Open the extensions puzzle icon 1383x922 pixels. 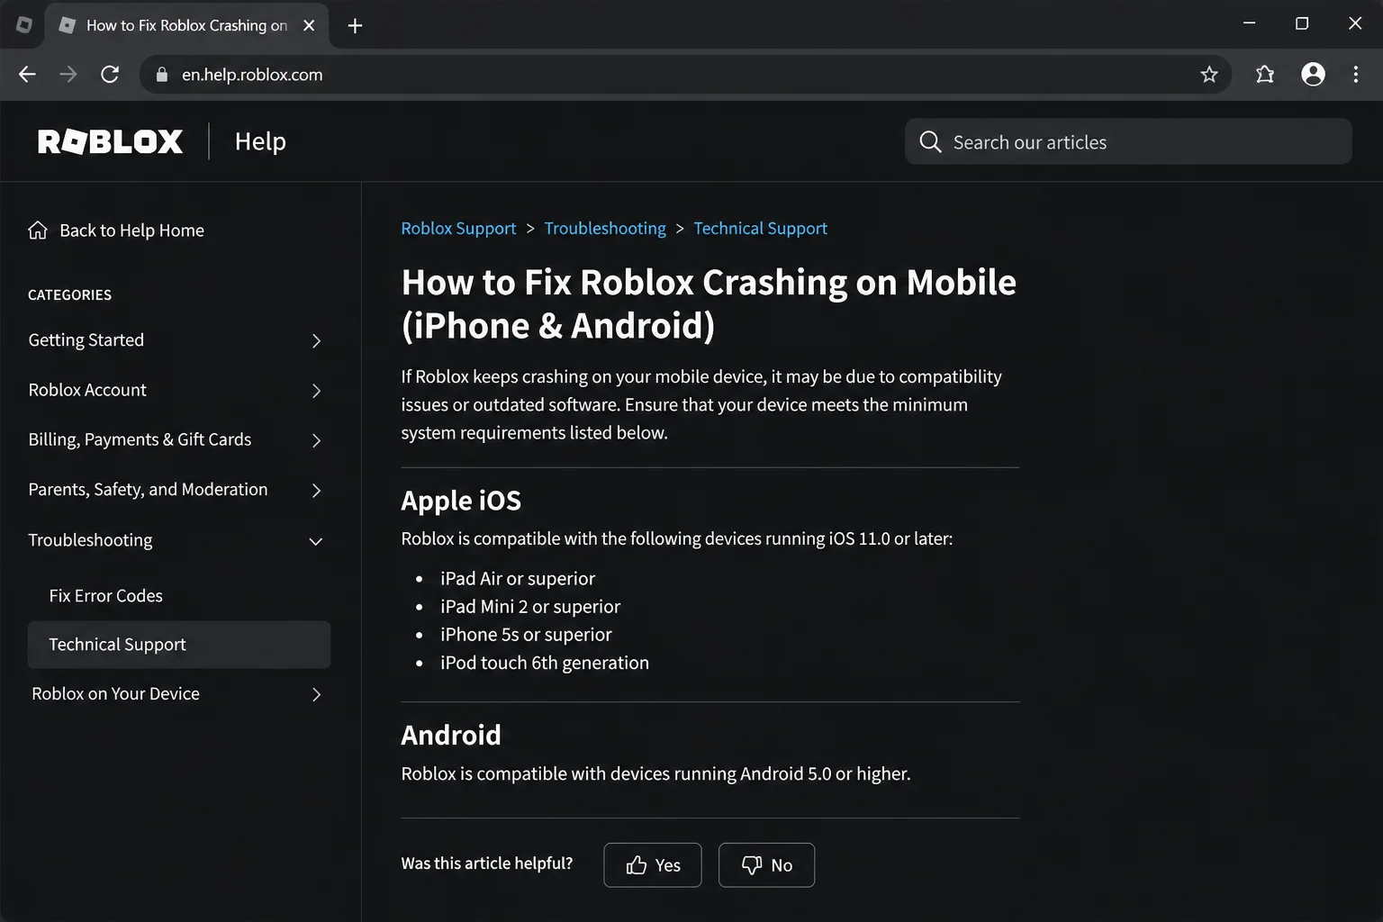click(1265, 75)
